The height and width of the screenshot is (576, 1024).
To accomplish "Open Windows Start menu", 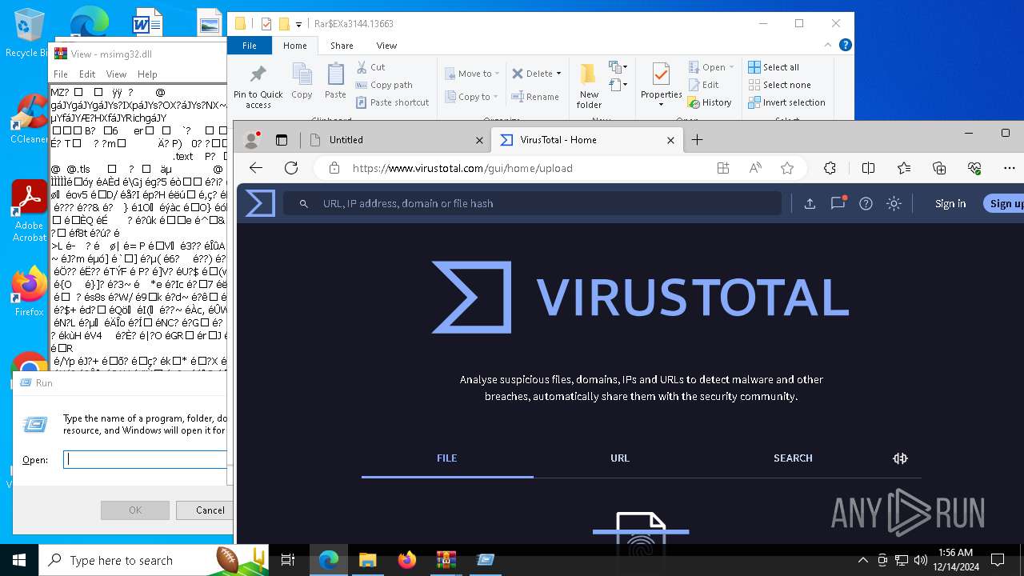I will (x=19, y=560).
